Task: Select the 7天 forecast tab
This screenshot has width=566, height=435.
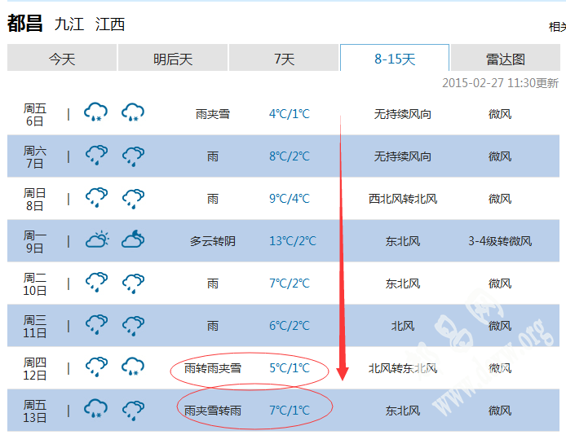Action: pyautogui.click(x=284, y=59)
